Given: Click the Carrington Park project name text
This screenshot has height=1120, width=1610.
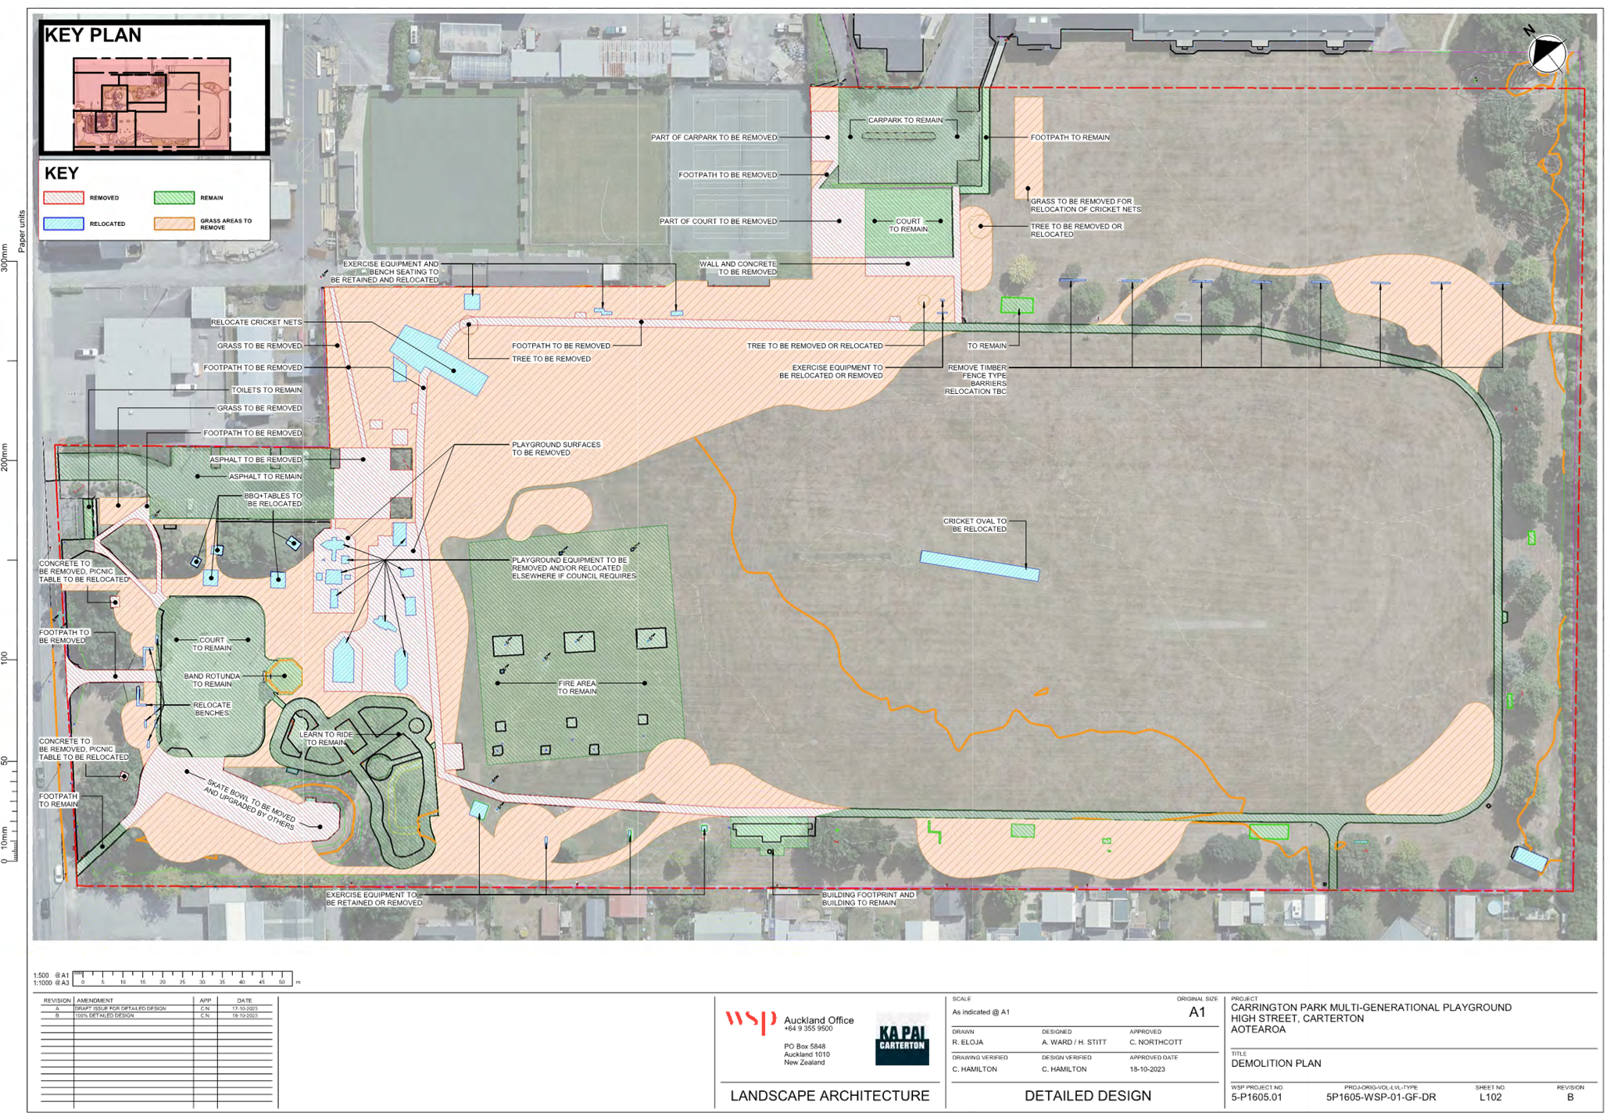Looking at the screenshot, I should pyautogui.click(x=1370, y=1008).
